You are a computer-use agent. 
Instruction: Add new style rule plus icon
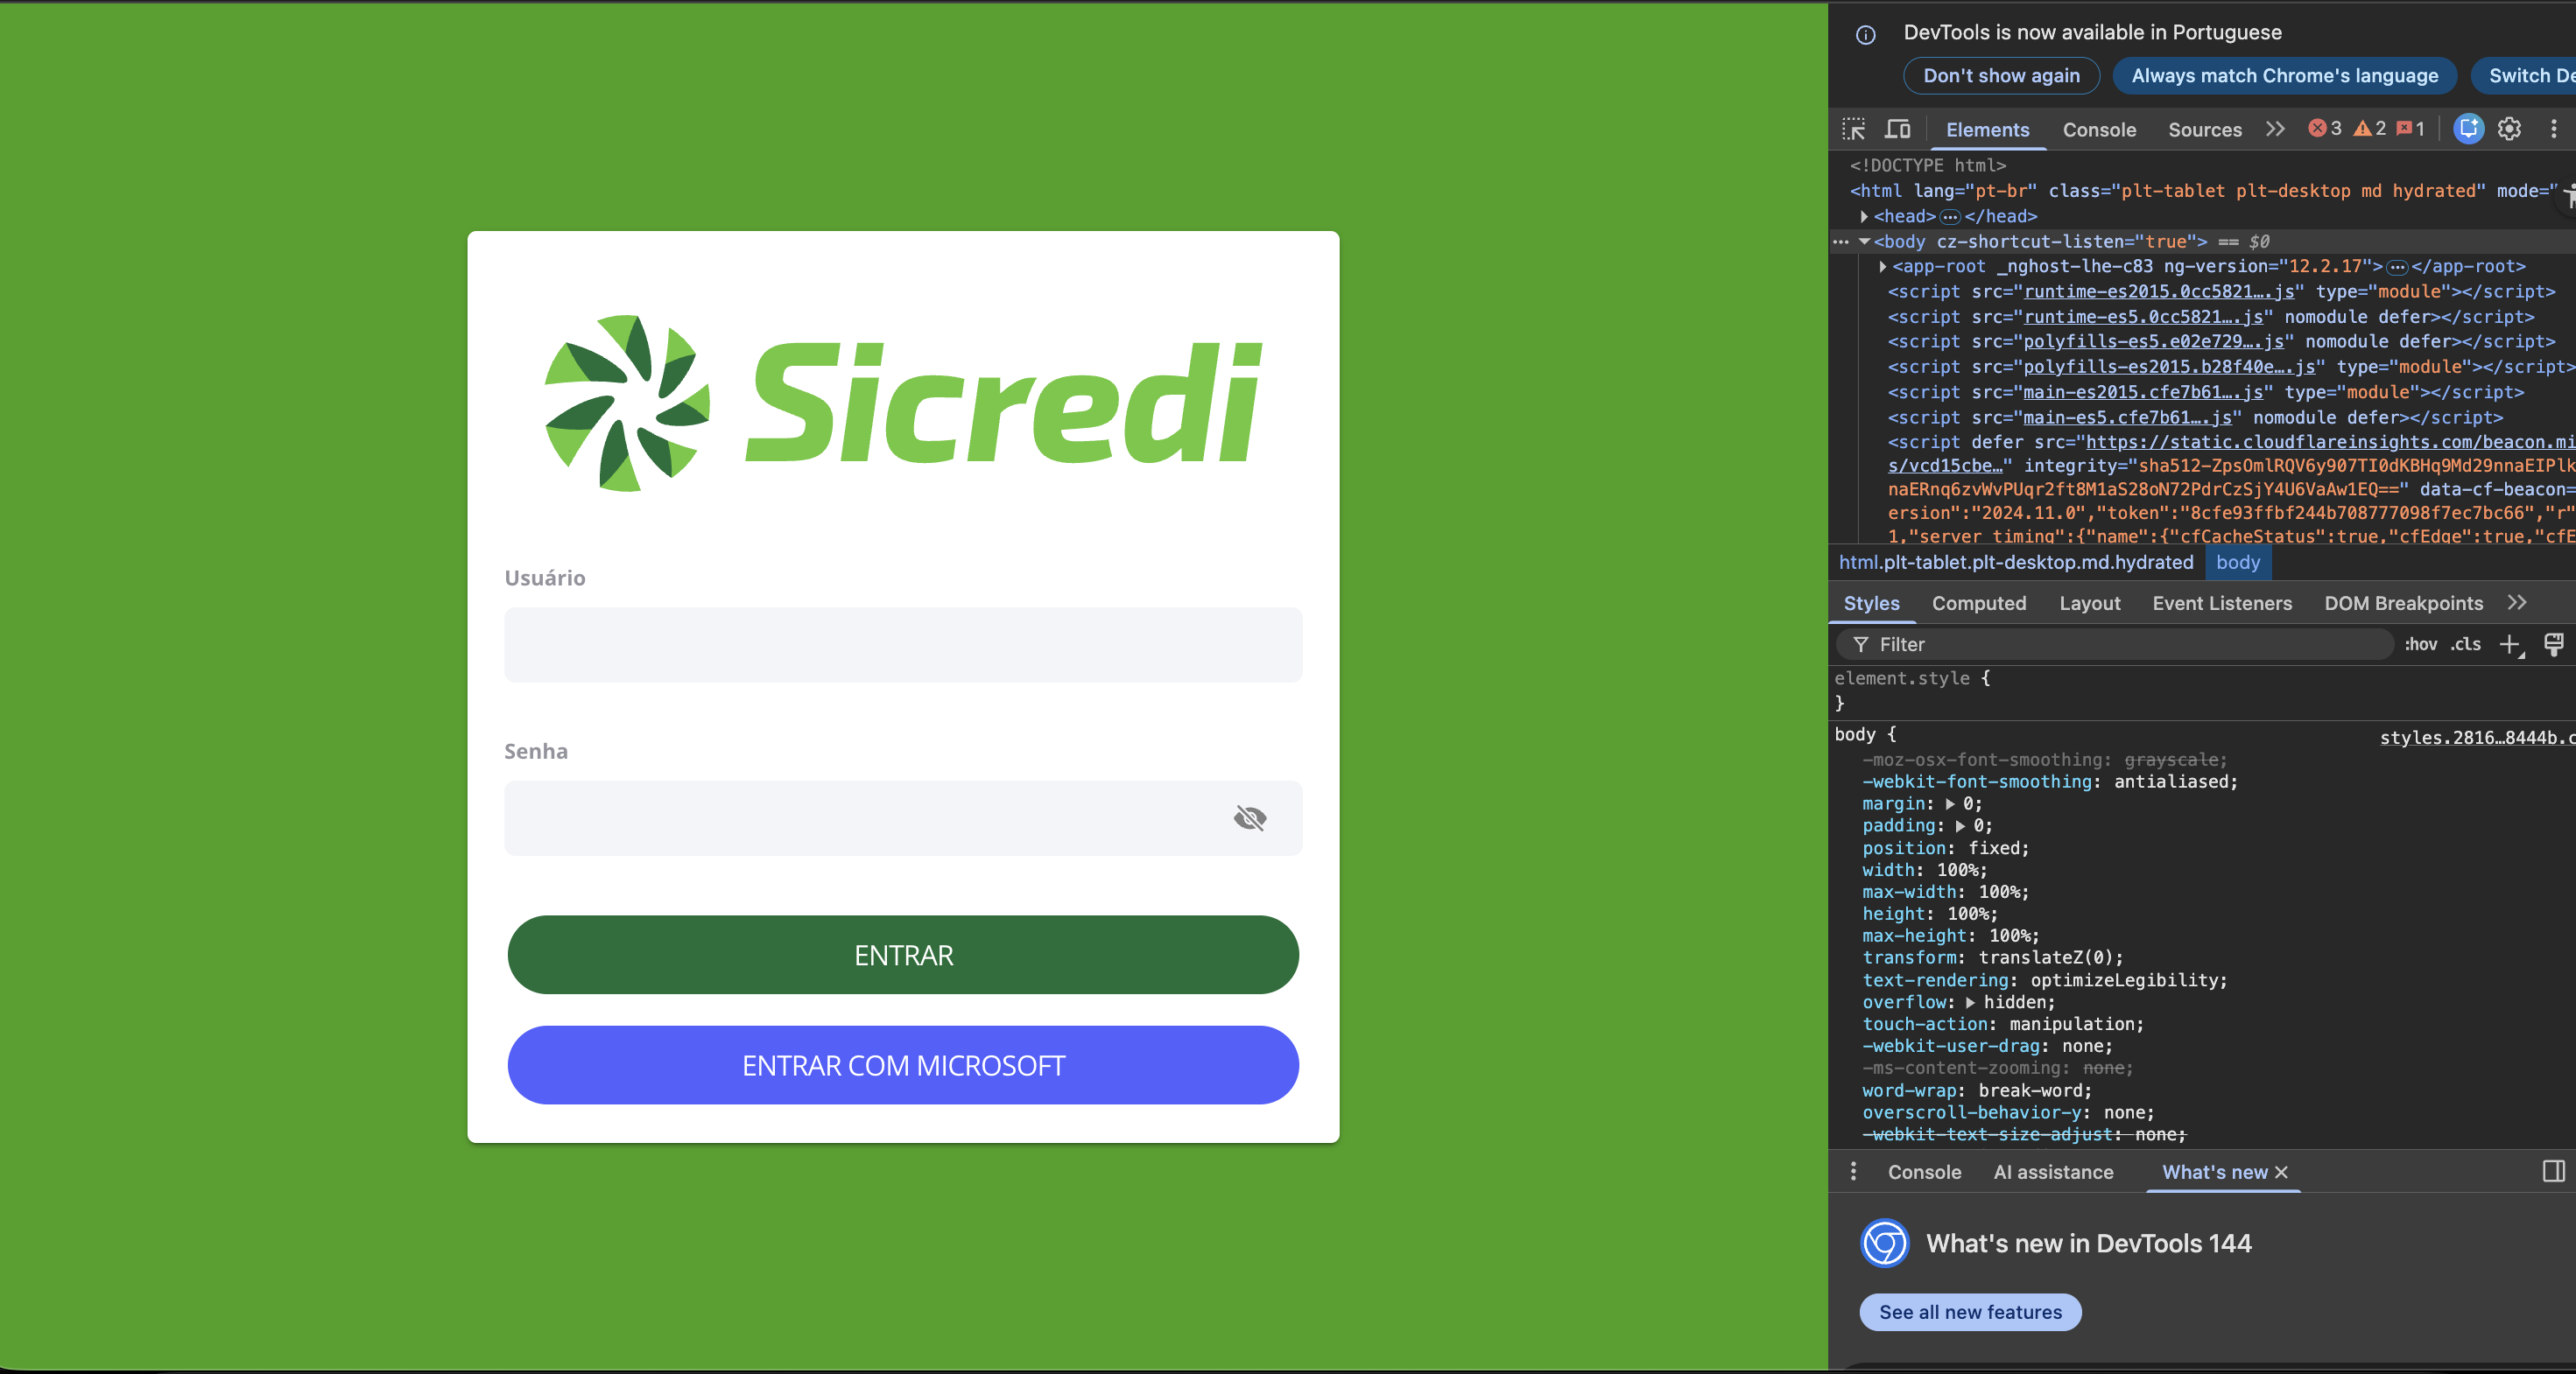coord(2511,646)
